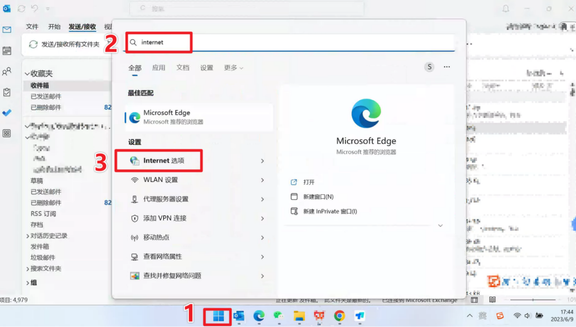Open the Windows Start button
The image size is (576, 327).
click(218, 316)
